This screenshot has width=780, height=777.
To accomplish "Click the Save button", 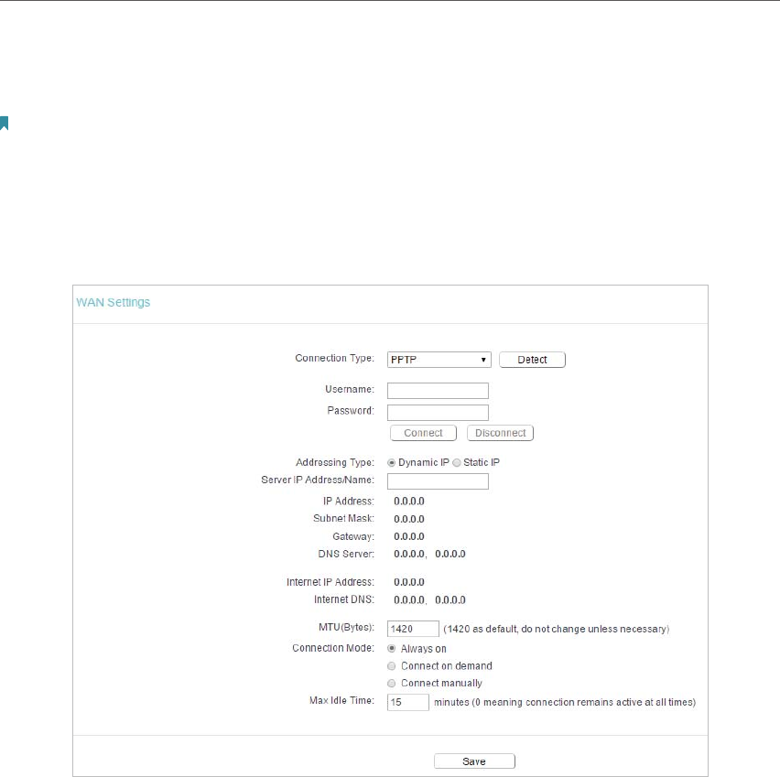I will point(474,761).
